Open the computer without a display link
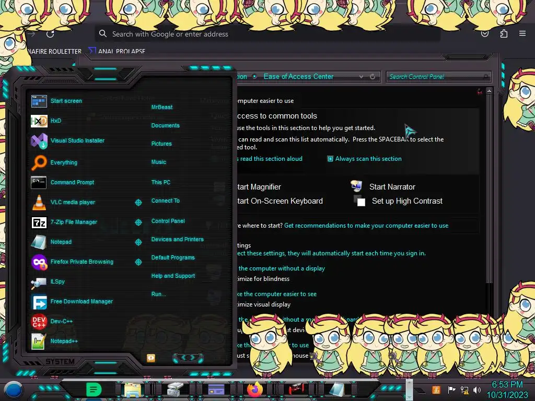Viewport: 535px width, 401px height. (281, 268)
